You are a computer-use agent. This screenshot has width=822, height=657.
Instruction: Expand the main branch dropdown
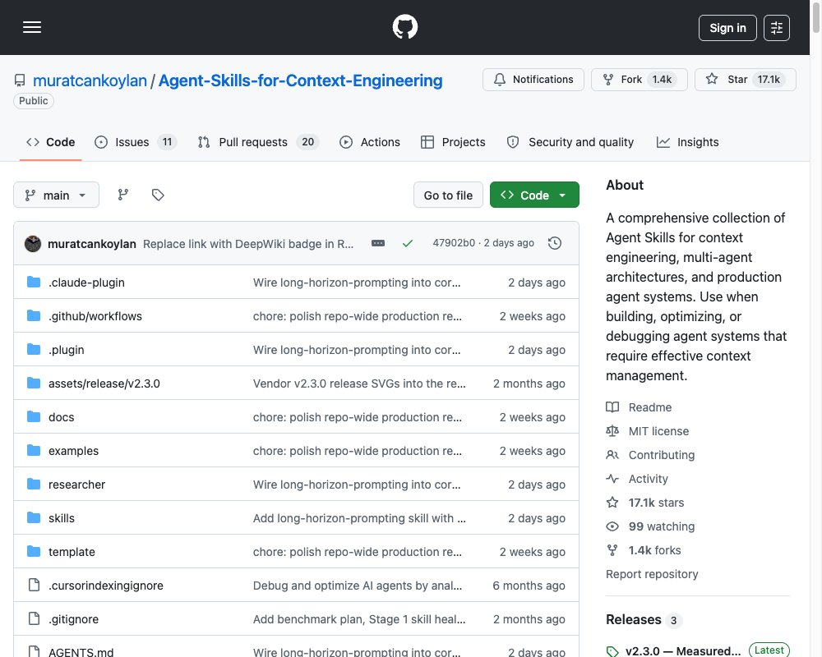[56, 195]
